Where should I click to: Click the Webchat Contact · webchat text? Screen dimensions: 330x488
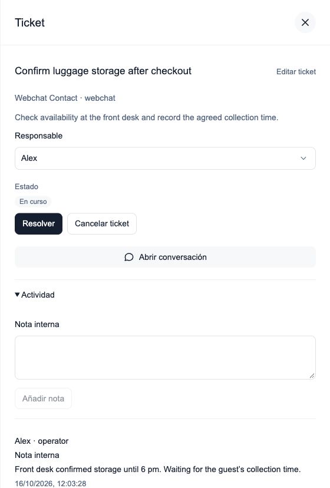[65, 98]
